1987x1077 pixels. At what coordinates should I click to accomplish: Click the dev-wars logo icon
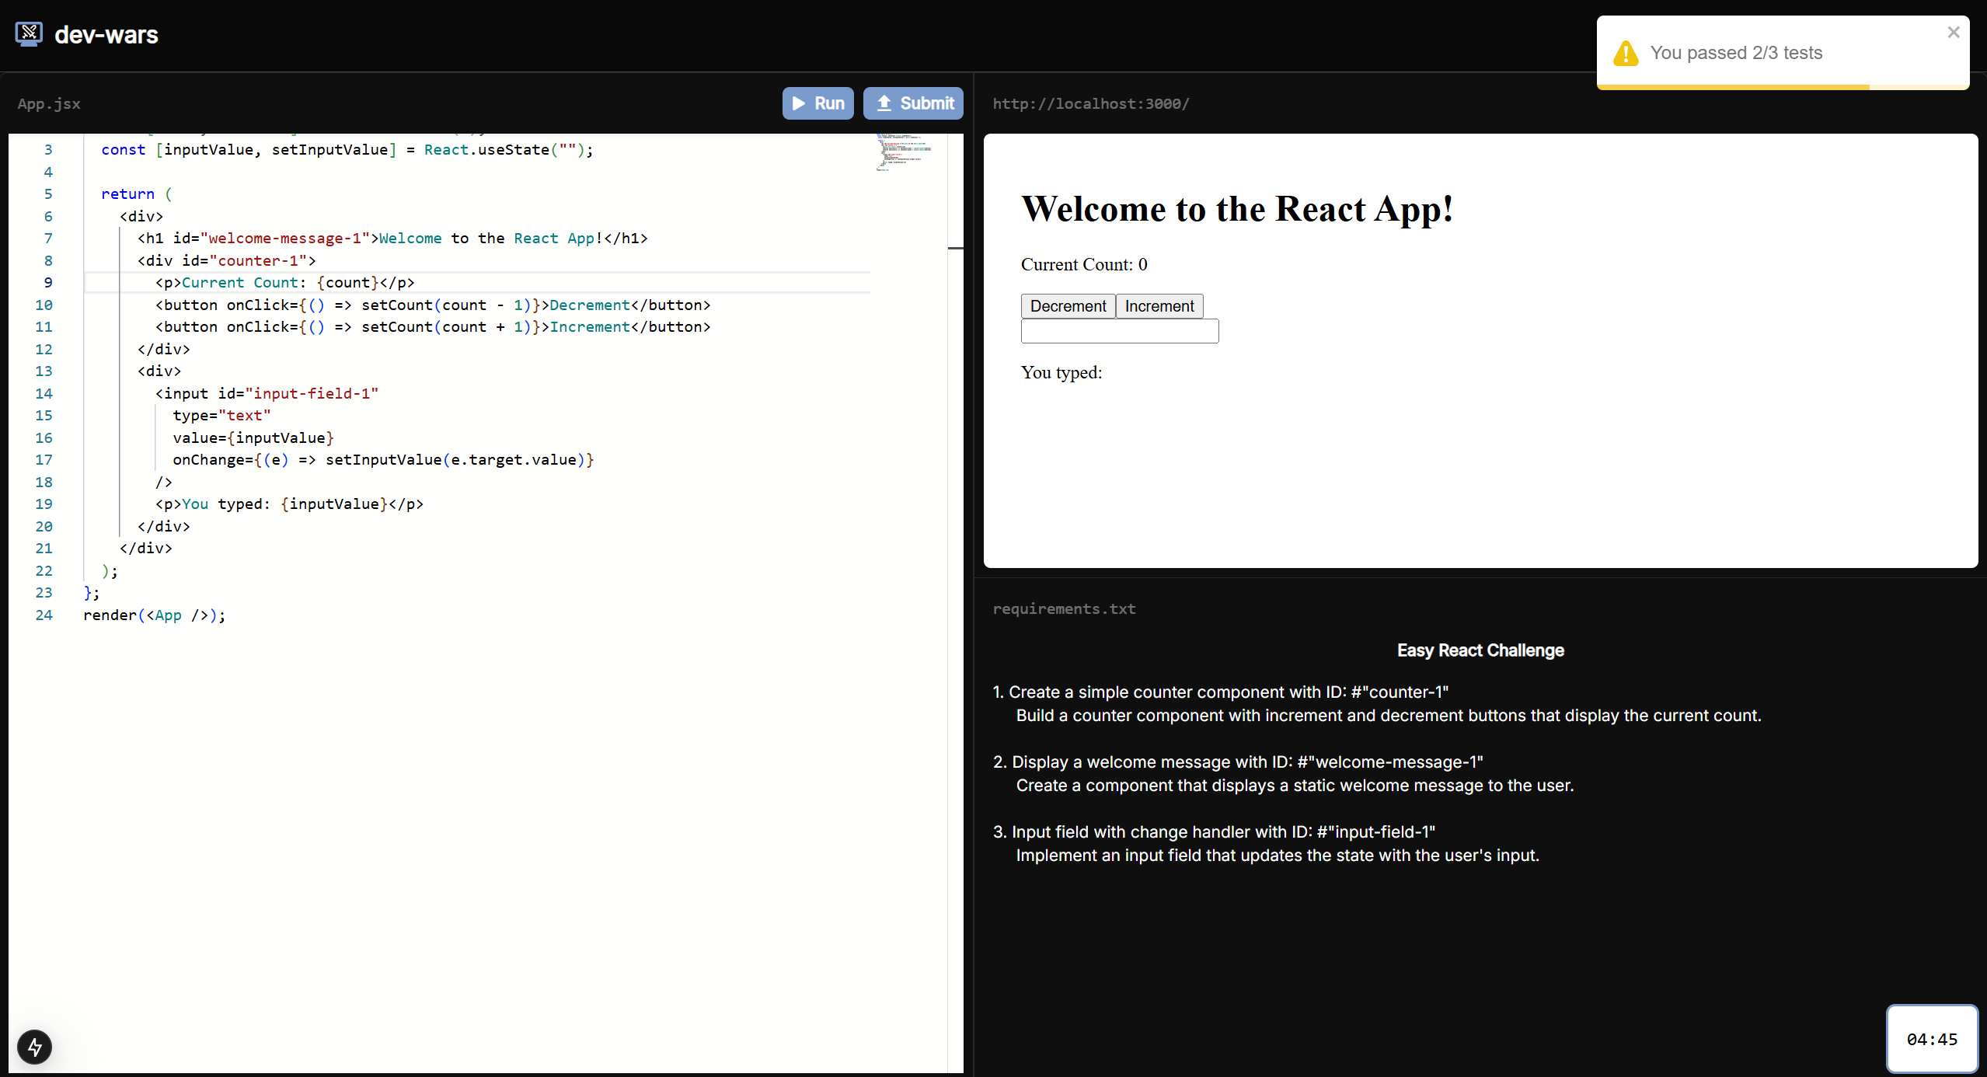pyautogui.click(x=29, y=34)
